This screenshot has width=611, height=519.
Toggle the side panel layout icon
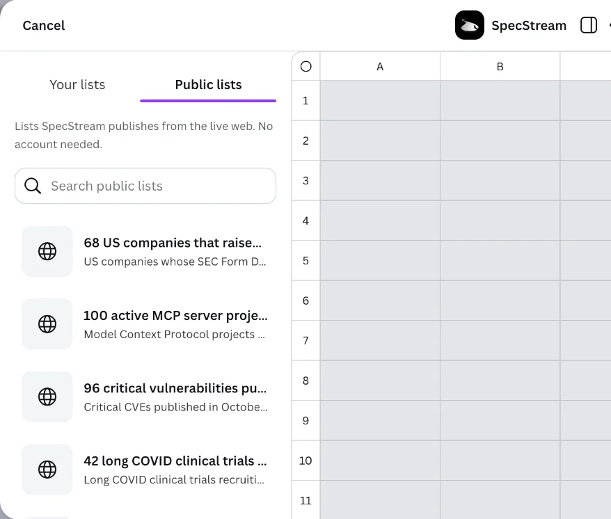pos(589,25)
